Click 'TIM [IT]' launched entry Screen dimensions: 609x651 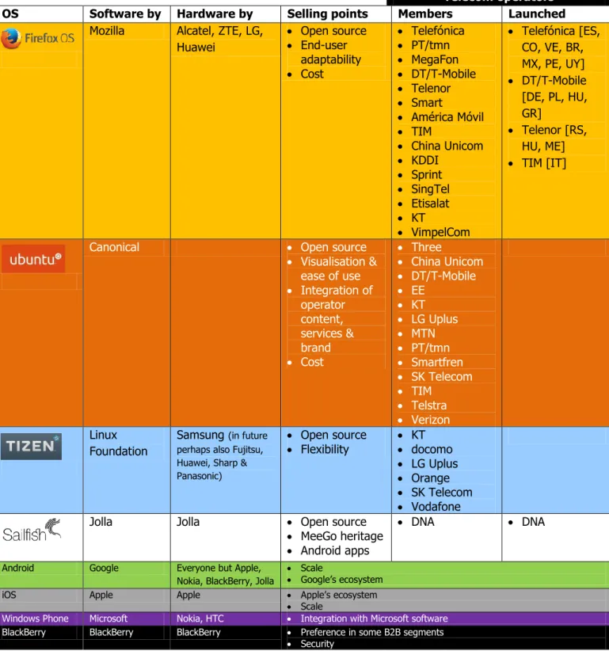tap(544, 163)
